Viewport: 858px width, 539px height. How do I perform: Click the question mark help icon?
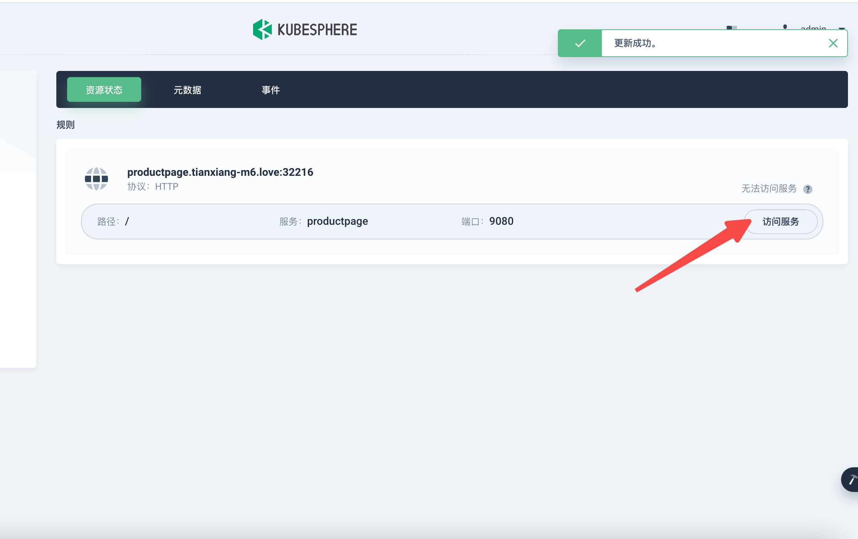pos(807,189)
